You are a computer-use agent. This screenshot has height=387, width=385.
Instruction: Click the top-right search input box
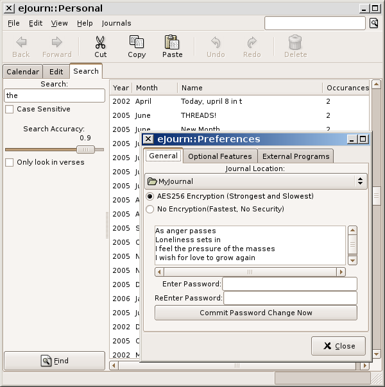(315, 23)
